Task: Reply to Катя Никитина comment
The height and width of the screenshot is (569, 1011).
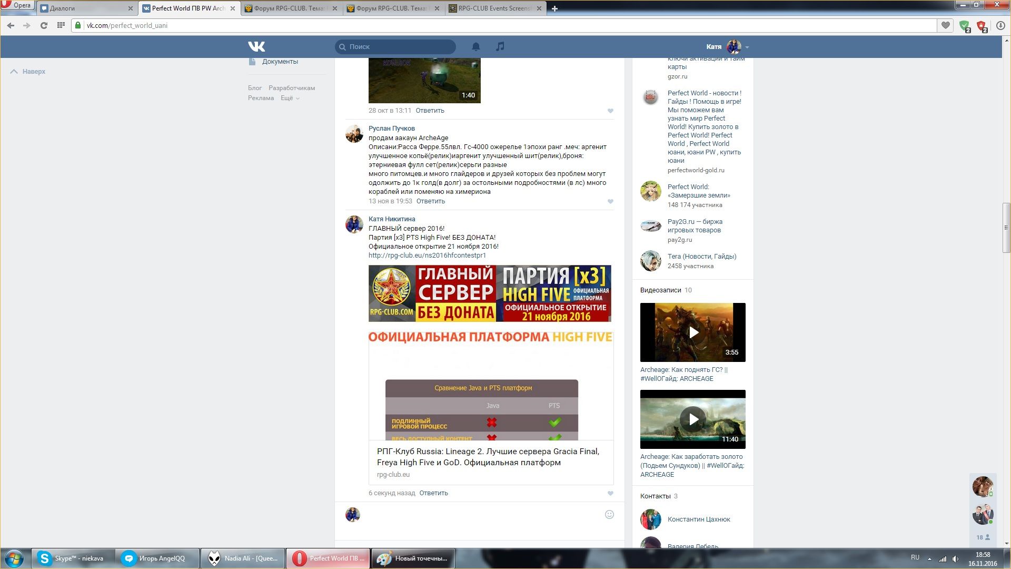Action: (x=433, y=493)
